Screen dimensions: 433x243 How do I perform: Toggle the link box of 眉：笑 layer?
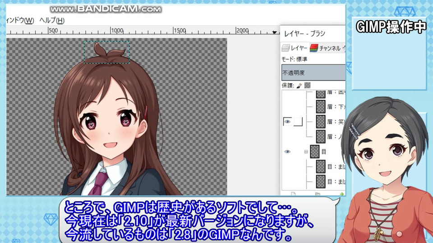point(298,121)
